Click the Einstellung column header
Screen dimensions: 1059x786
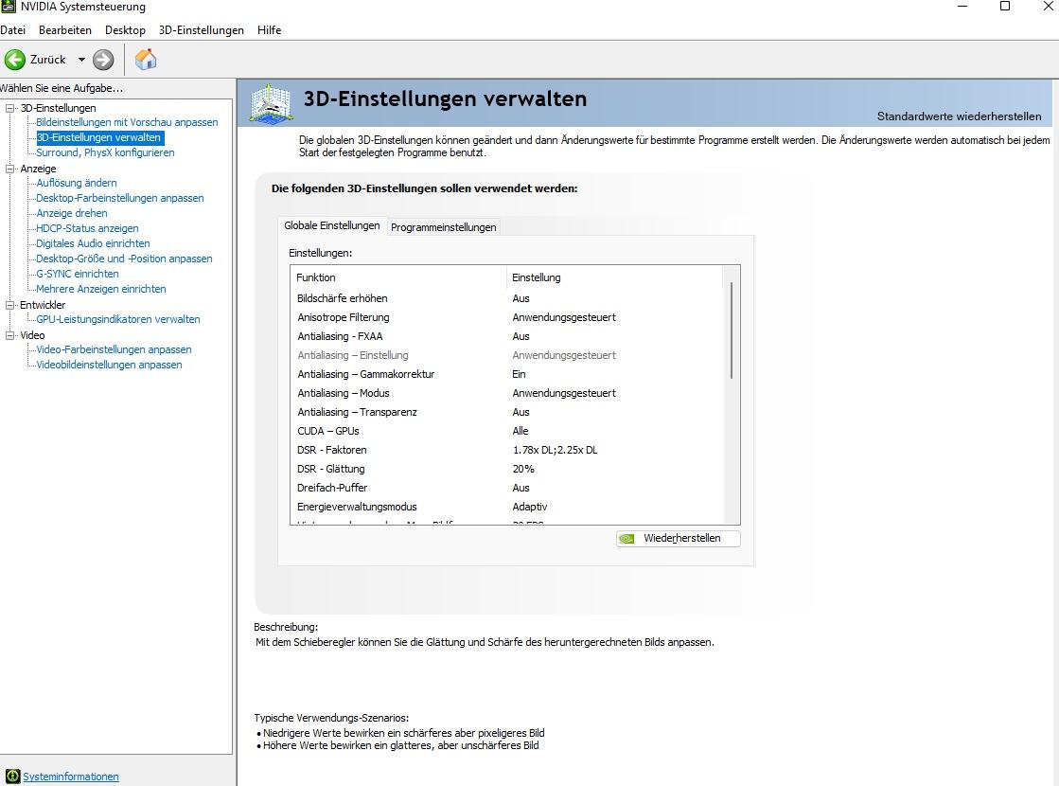pyautogui.click(x=614, y=277)
